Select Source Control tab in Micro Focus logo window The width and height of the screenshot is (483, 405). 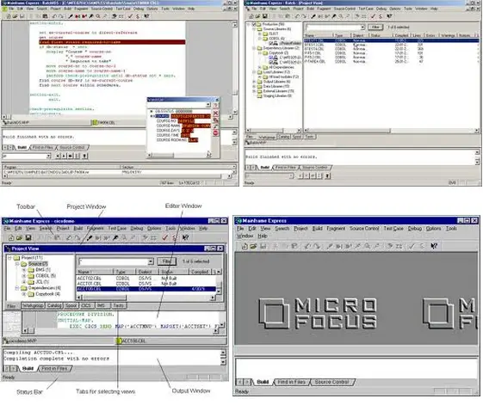[x=331, y=382]
